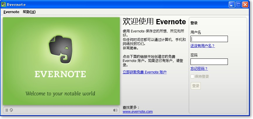
Task: Close the Evernote window
Action: coord(245,4)
